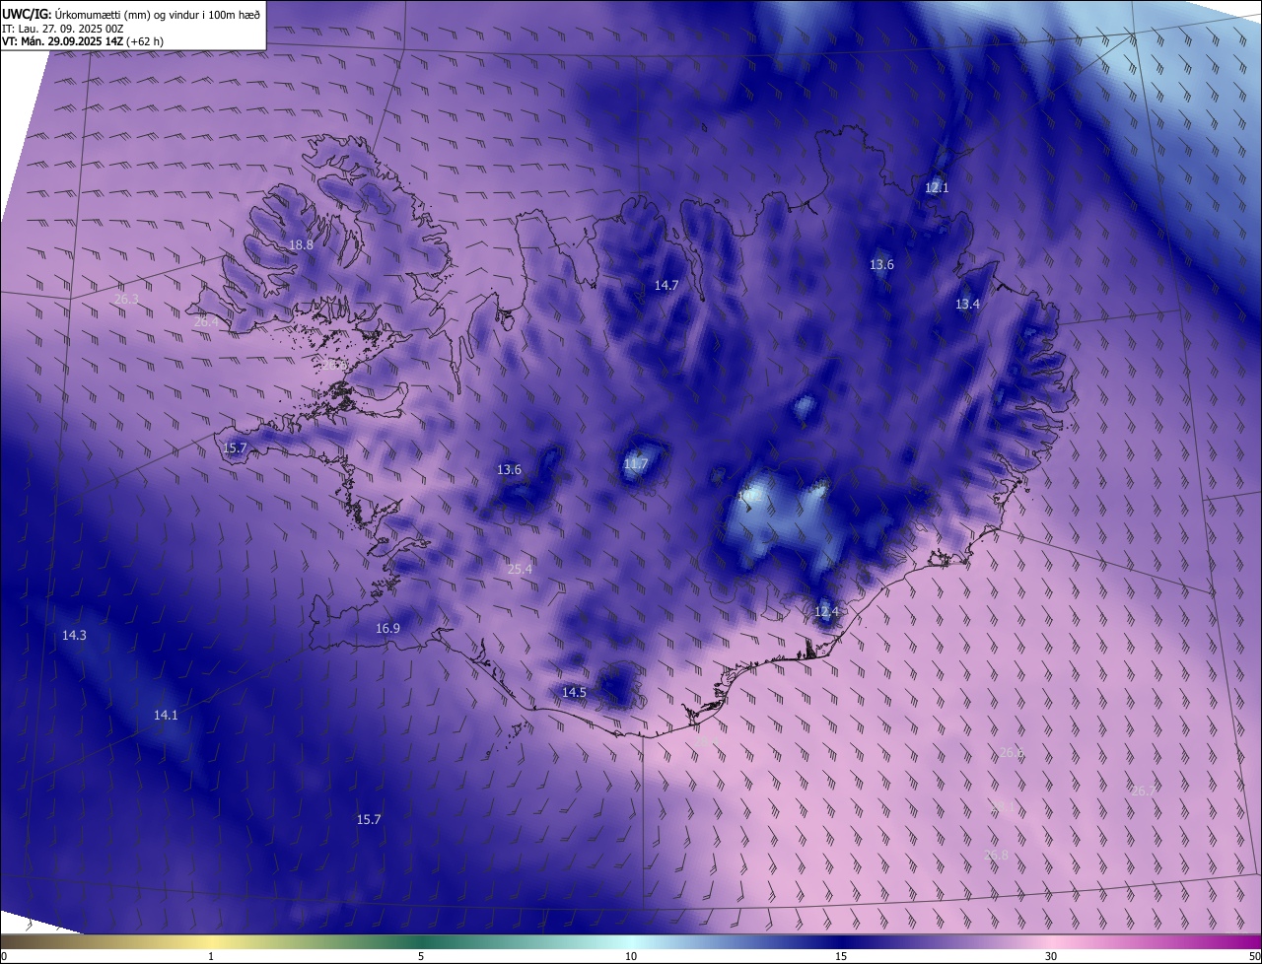This screenshot has width=1262, height=964.
Task: Click the 0 tick on the color scale
Action: coord(4,956)
